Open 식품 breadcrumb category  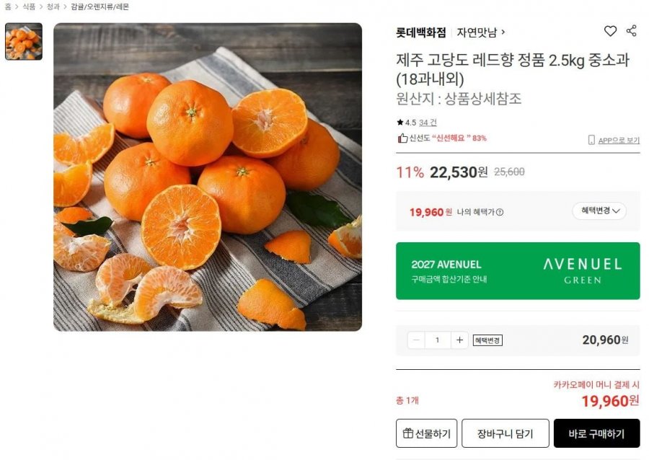point(29,6)
